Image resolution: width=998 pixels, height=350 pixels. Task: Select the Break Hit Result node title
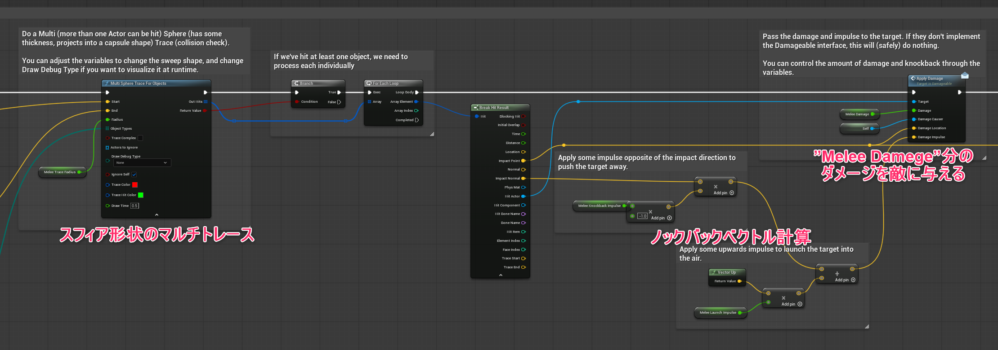tap(494, 108)
